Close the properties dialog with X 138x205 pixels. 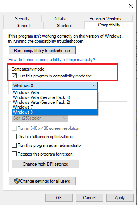[131, 6]
